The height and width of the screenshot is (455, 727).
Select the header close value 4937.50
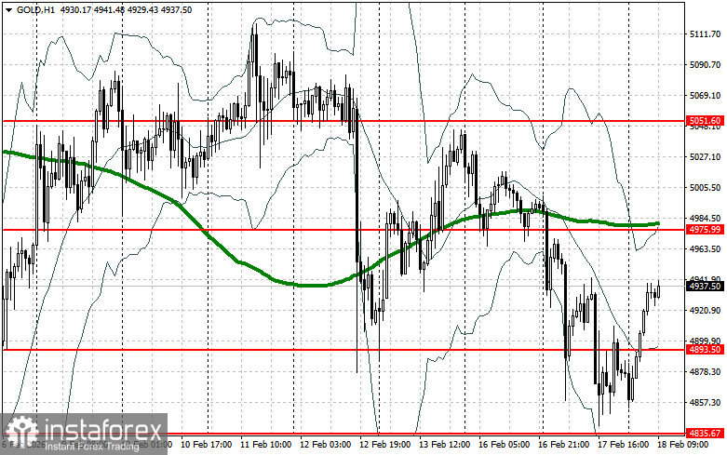(176, 9)
